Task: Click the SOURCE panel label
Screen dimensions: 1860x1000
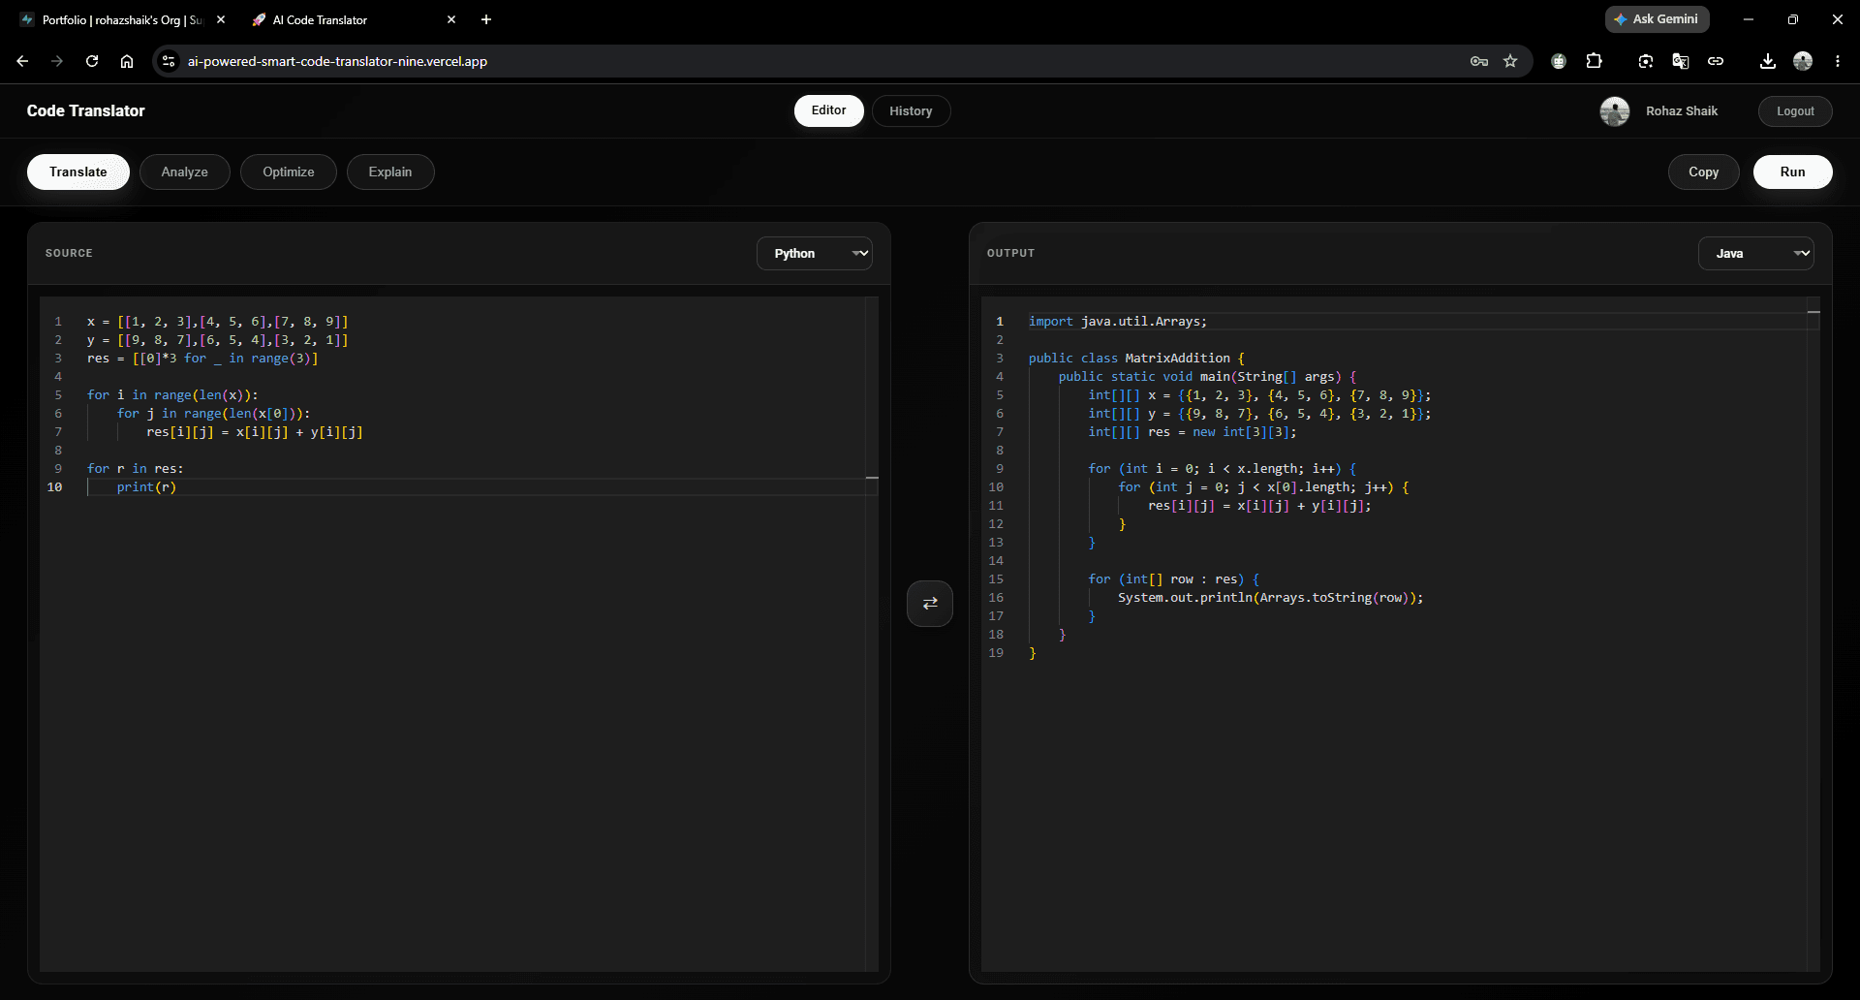Action: pos(69,253)
